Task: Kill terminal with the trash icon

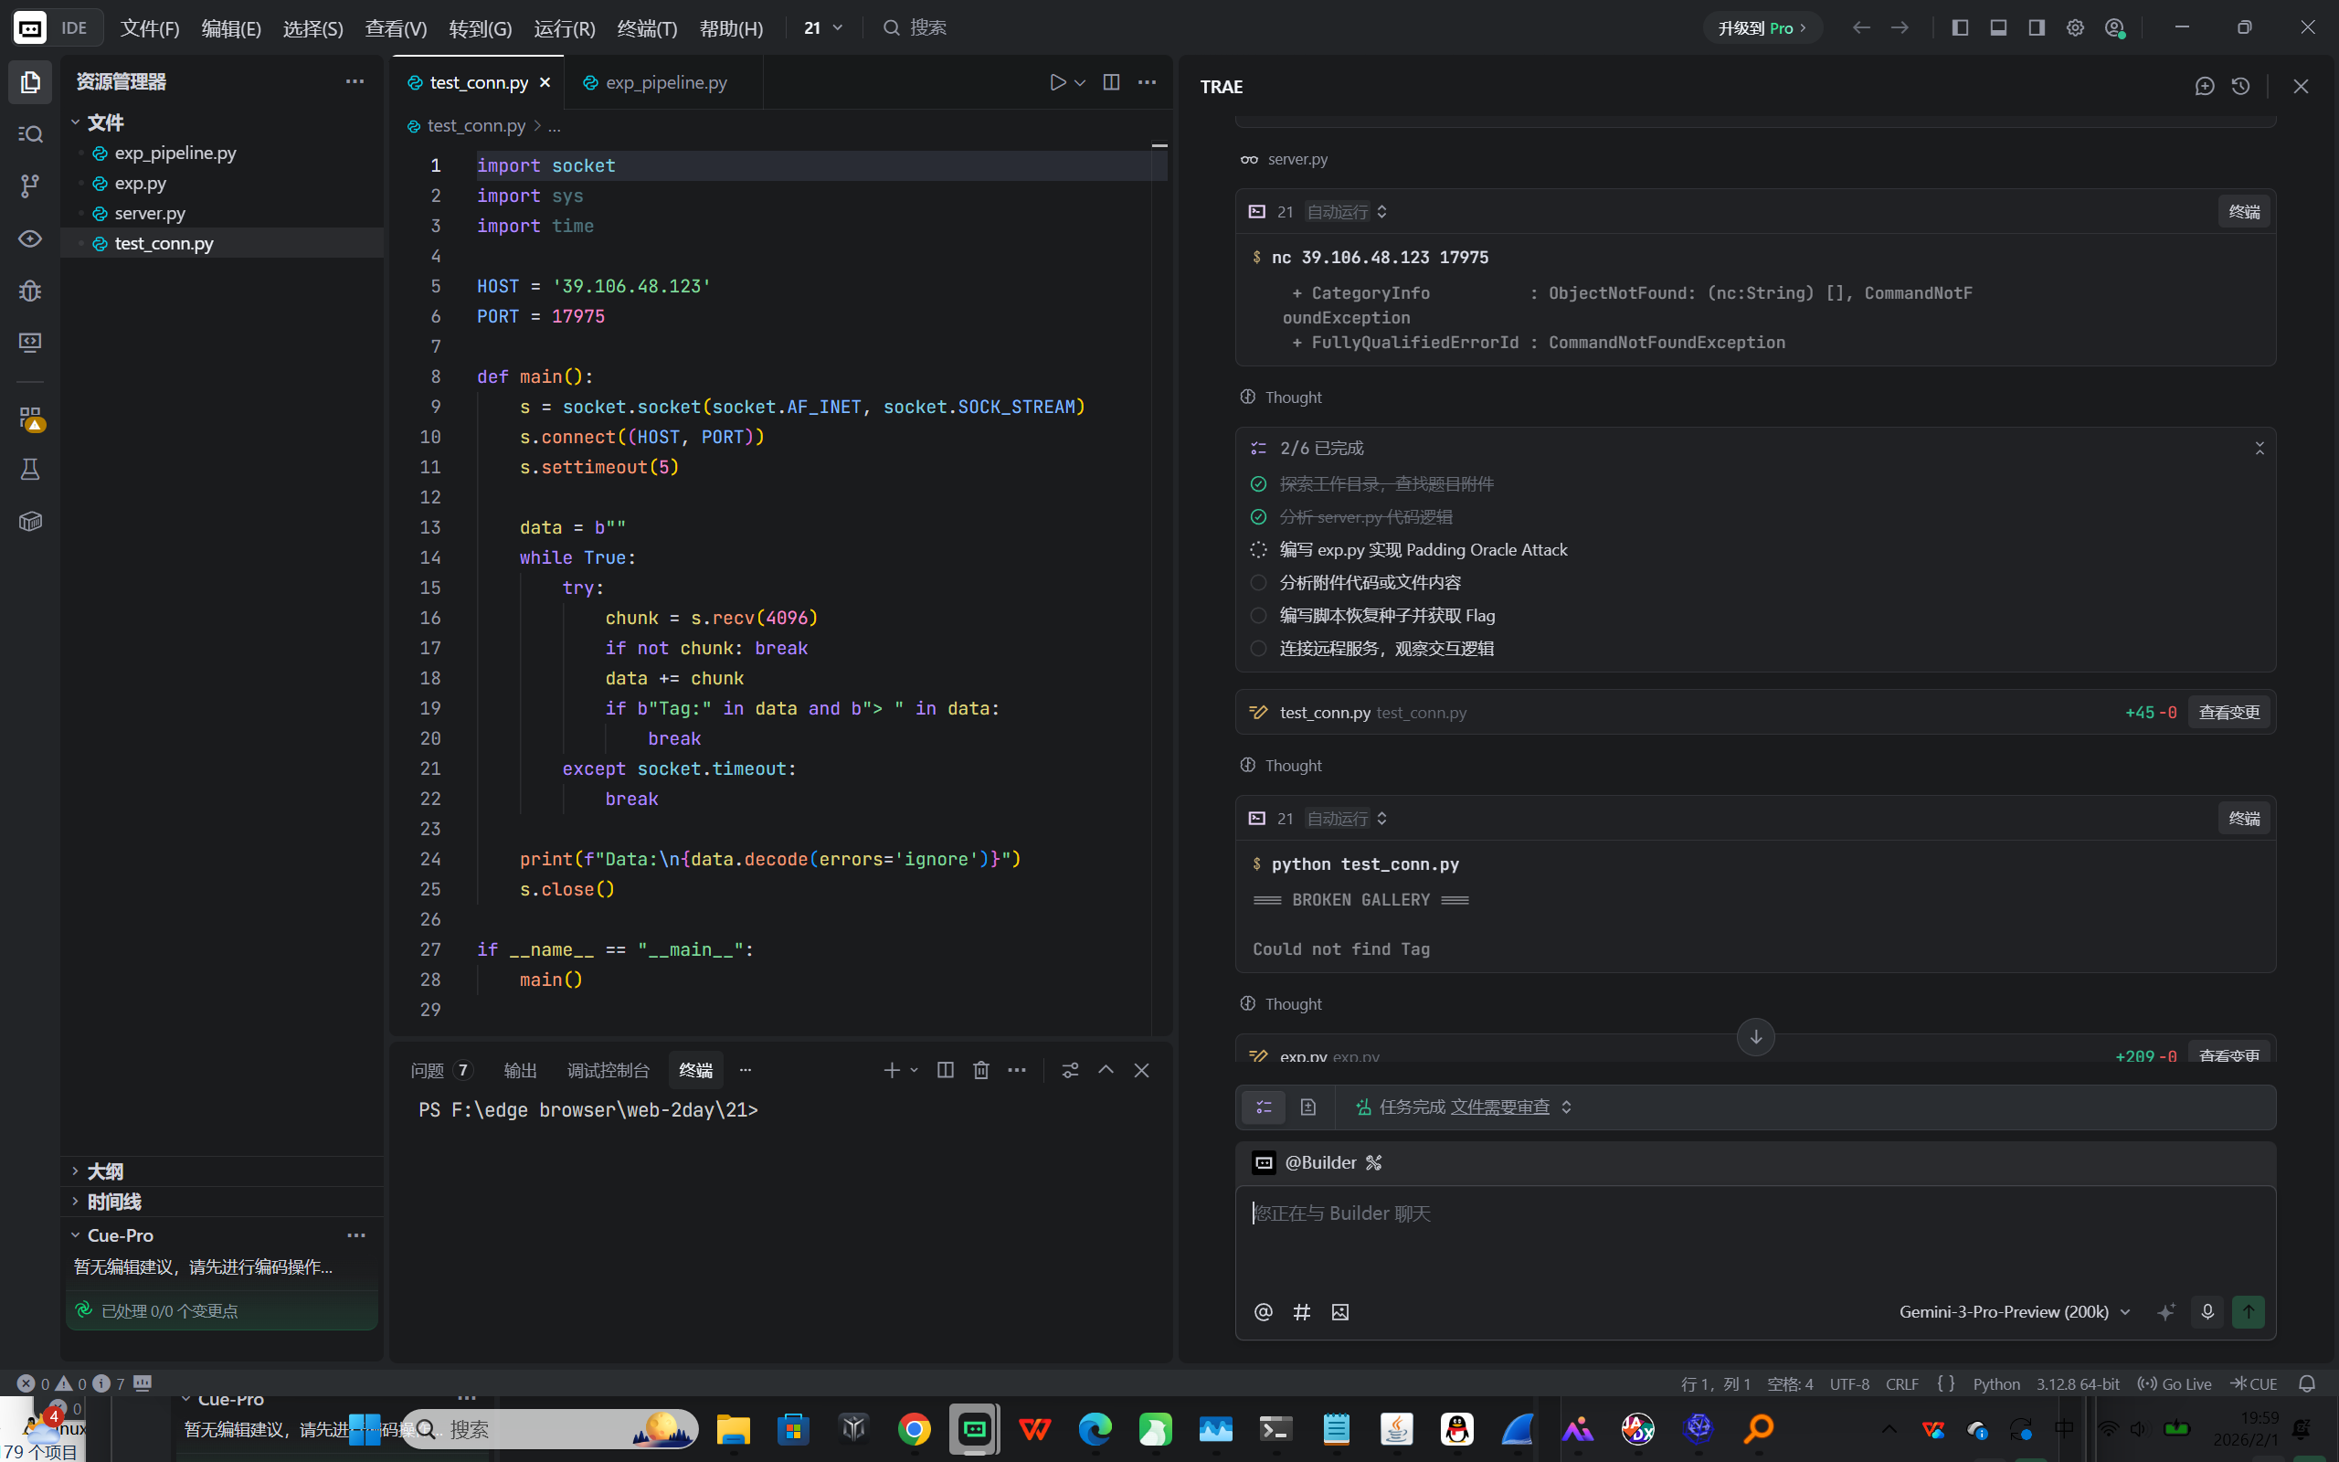Action: (981, 1069)
